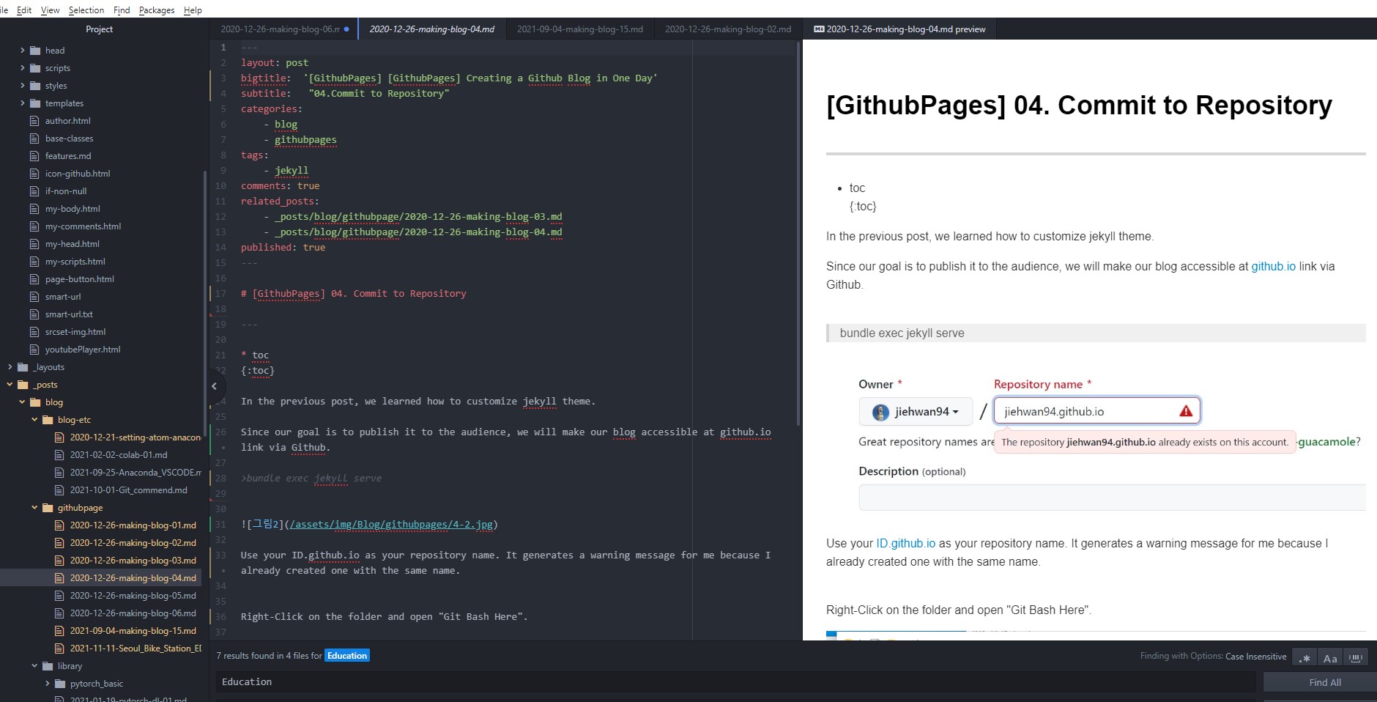The image size is (1377, 702).
Task: Switch to 2020-12-26-making-blog-02.md editor tab
Action: [728, 29]
